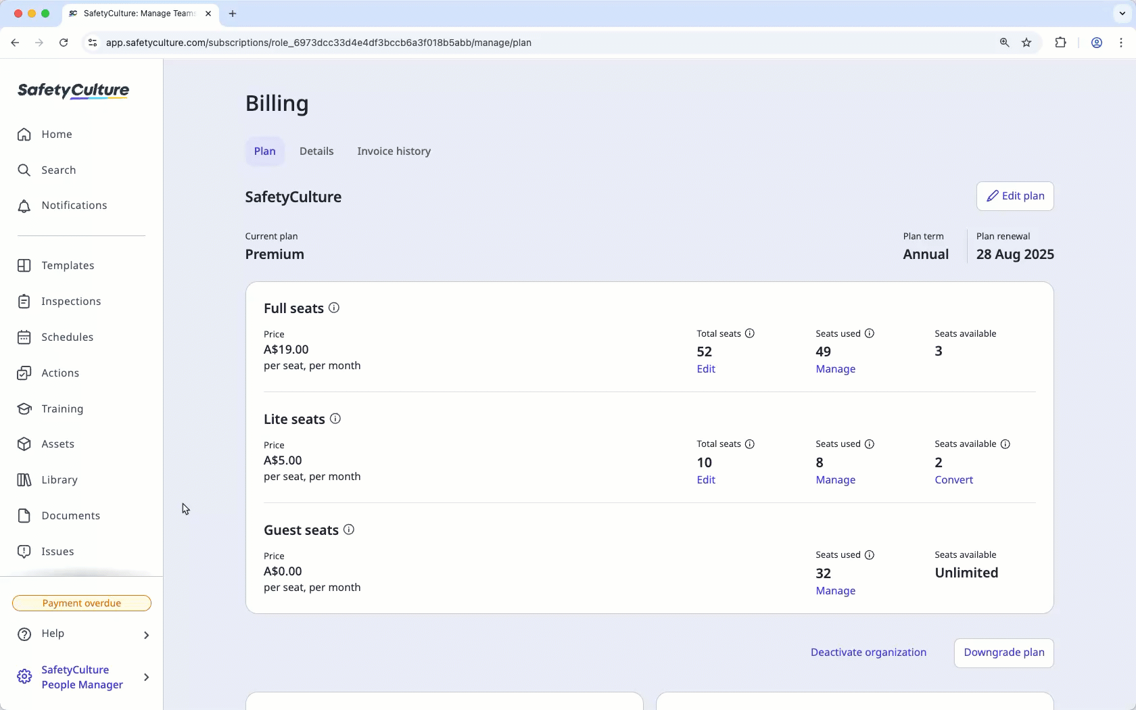Open browser extensions puzzle icon
This screenshot has height=710, width=1136.
pos(1060,43)
